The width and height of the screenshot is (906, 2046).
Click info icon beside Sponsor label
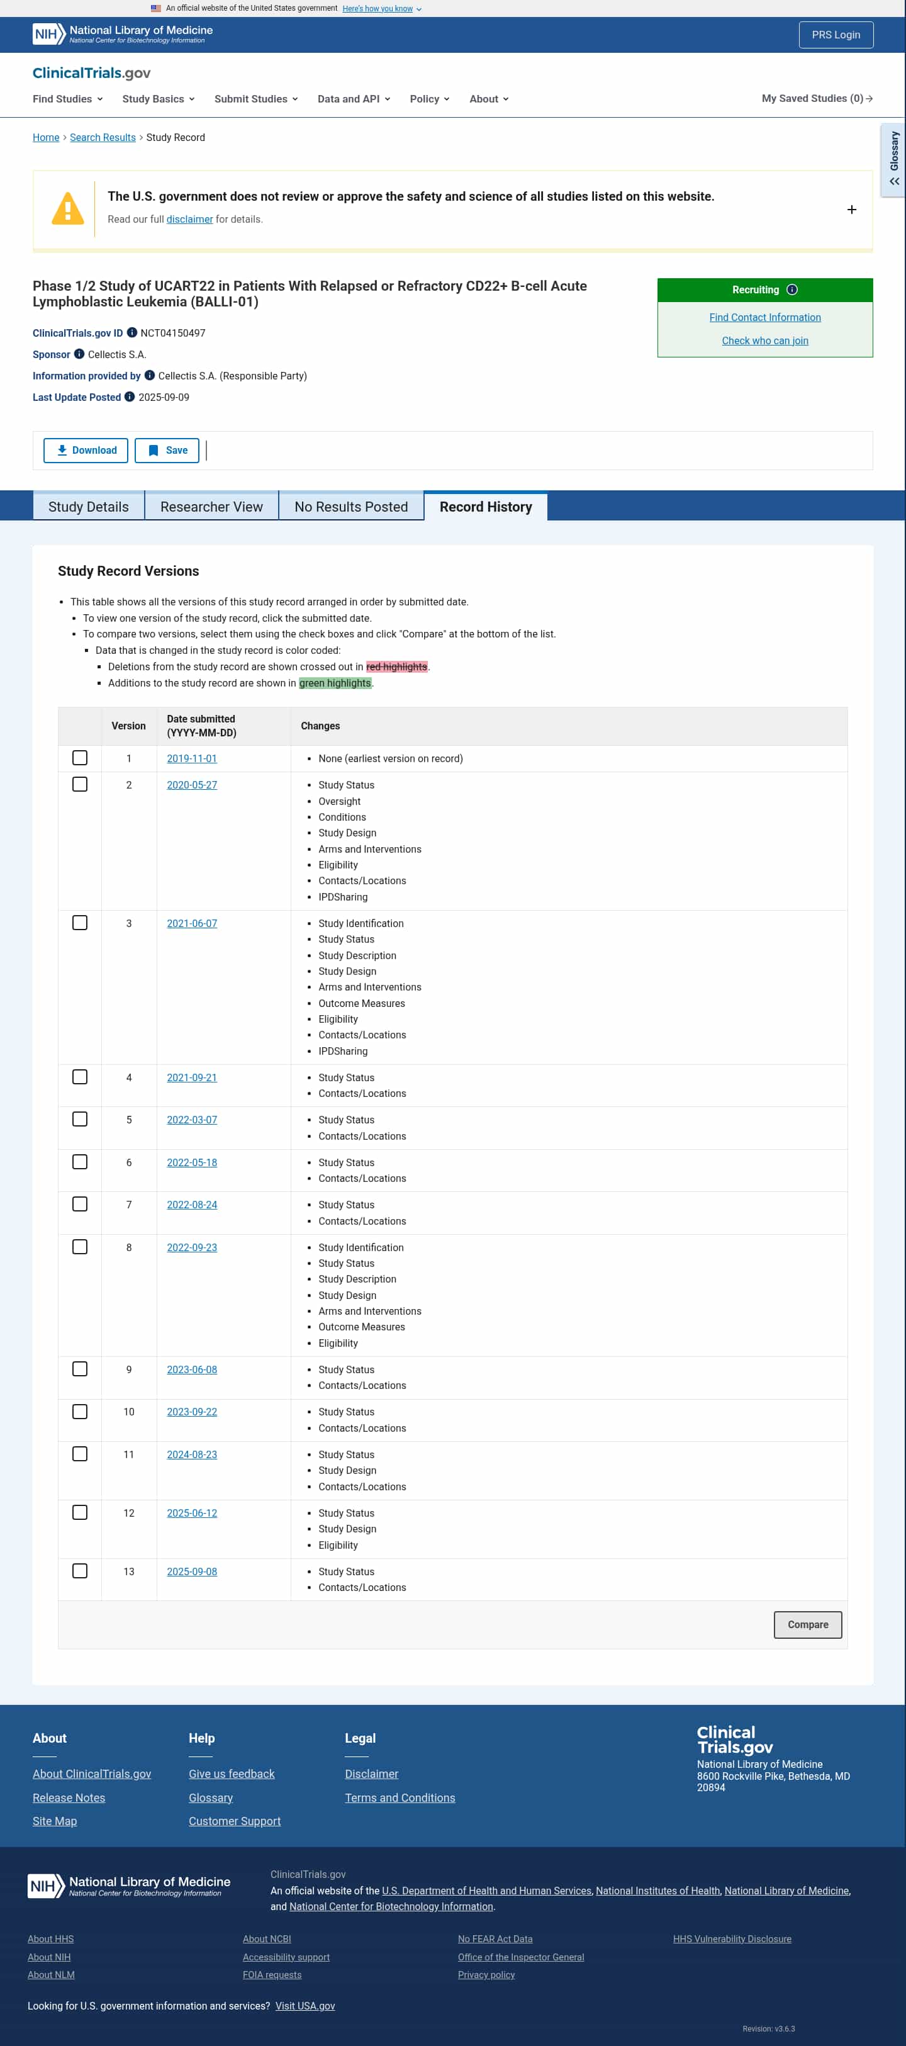pyautogui.click(x=79, y=354)
